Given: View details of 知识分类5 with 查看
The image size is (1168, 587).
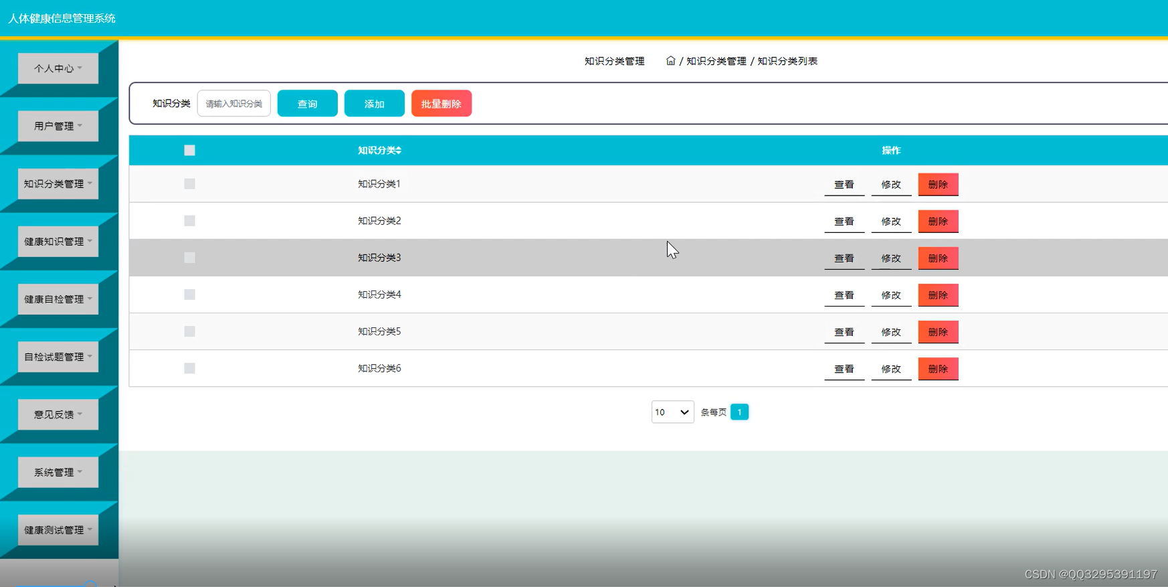Looking at the screenshot, I should [844, 332].
